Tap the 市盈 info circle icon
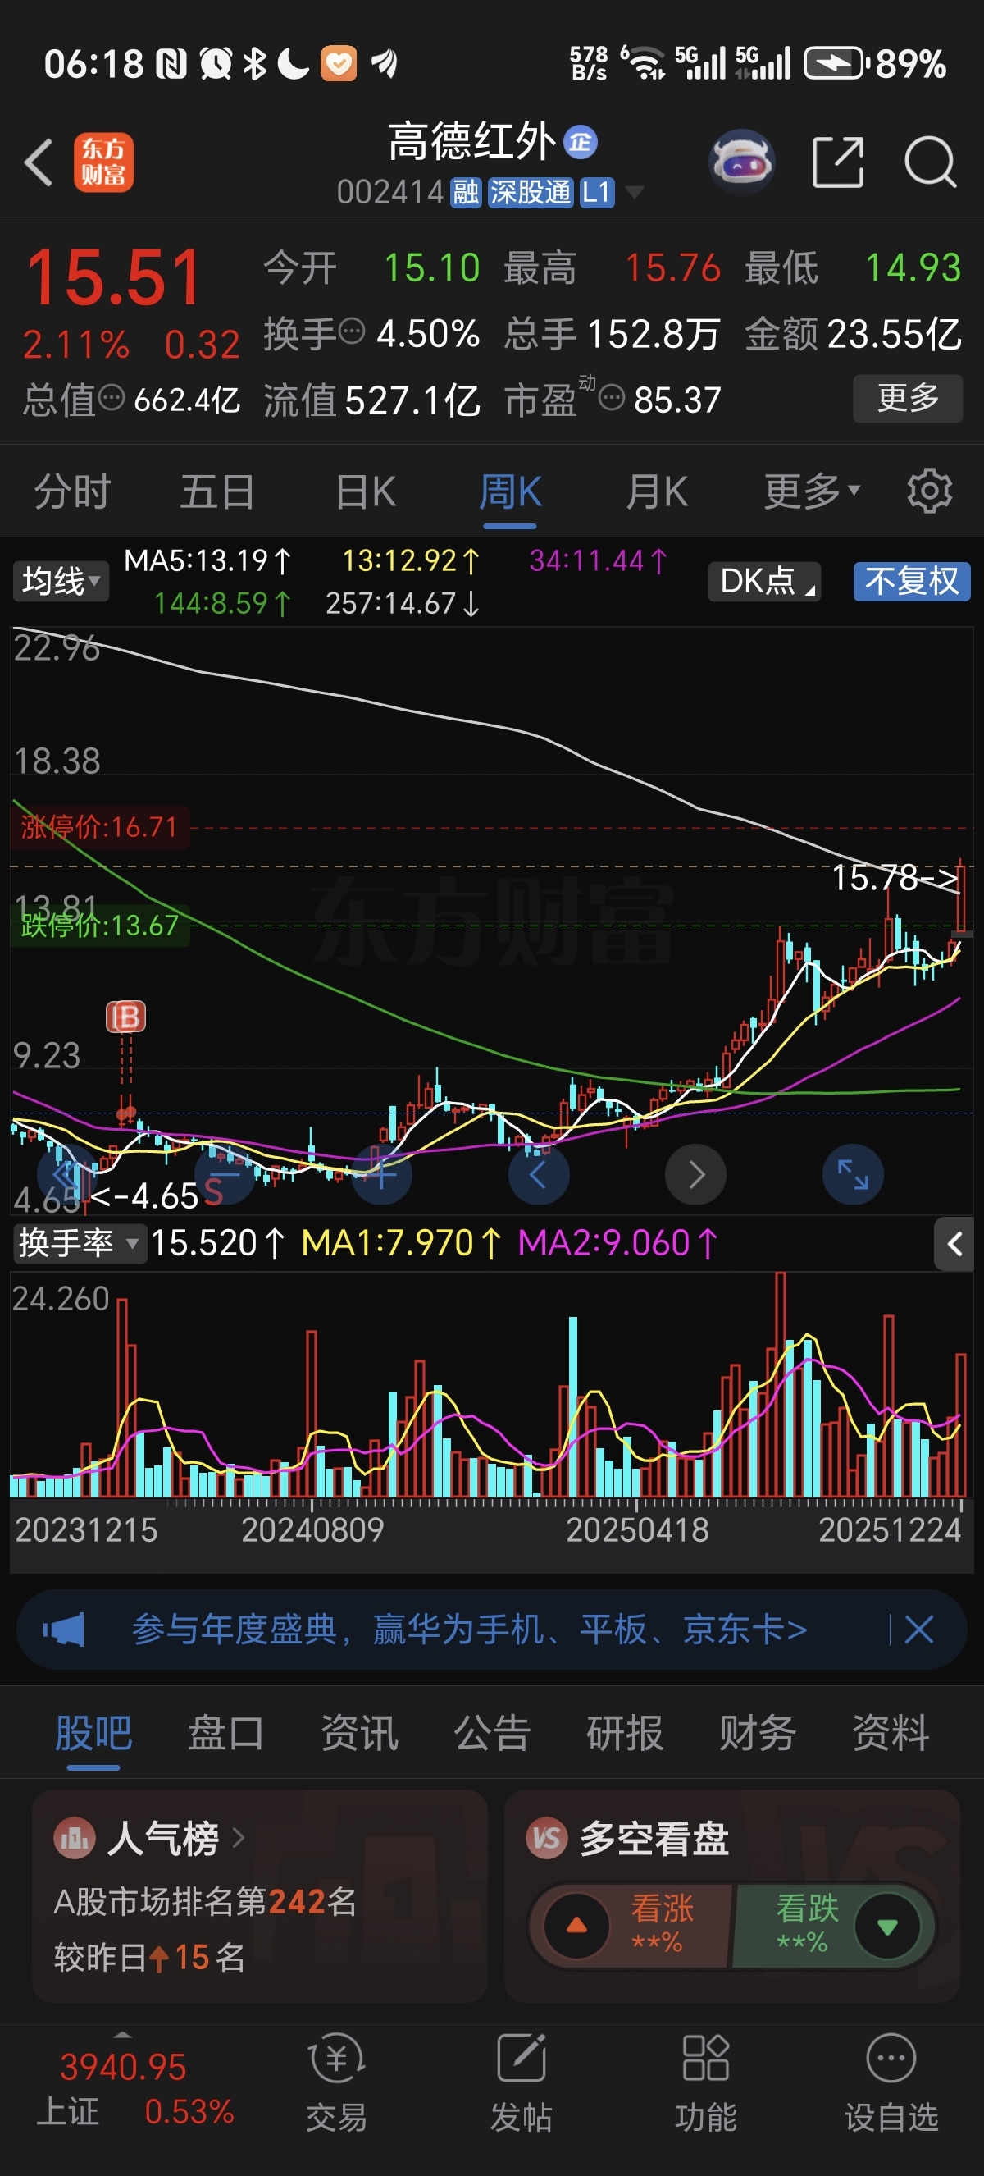This screenshot has width=984, height=2176. (612, 397)
